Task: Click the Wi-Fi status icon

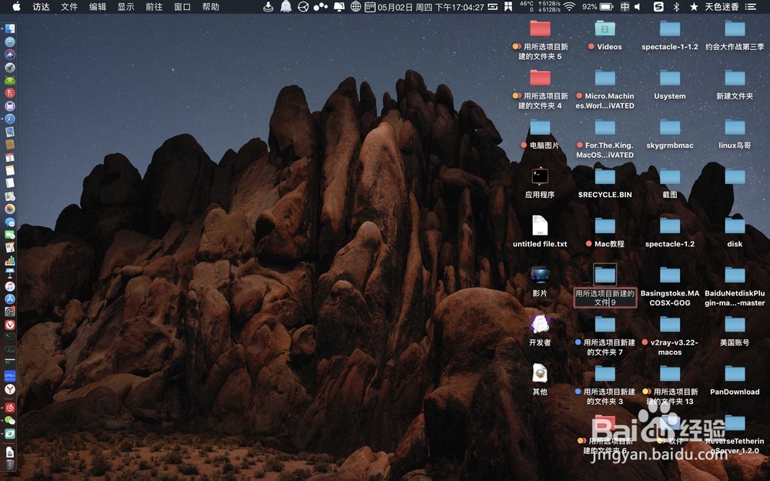Action: coord(569,7)
